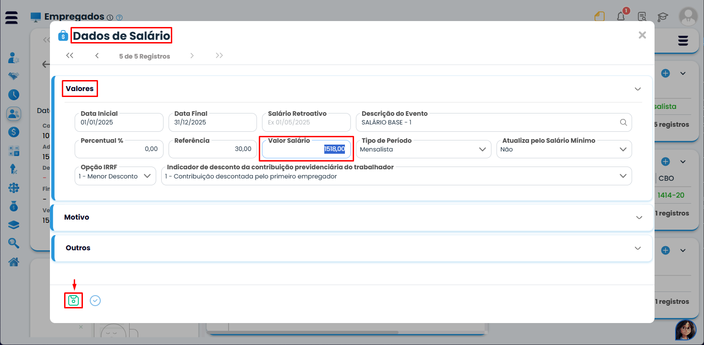Screen dimensions: 704x345
Task: Go to the first record
Action: 70,56
